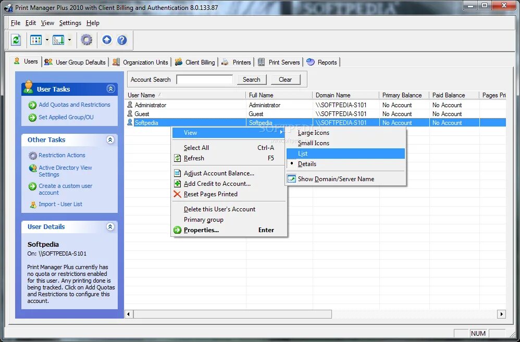Click the Account Search input field

pyautogui.click(x=205, y=80)
